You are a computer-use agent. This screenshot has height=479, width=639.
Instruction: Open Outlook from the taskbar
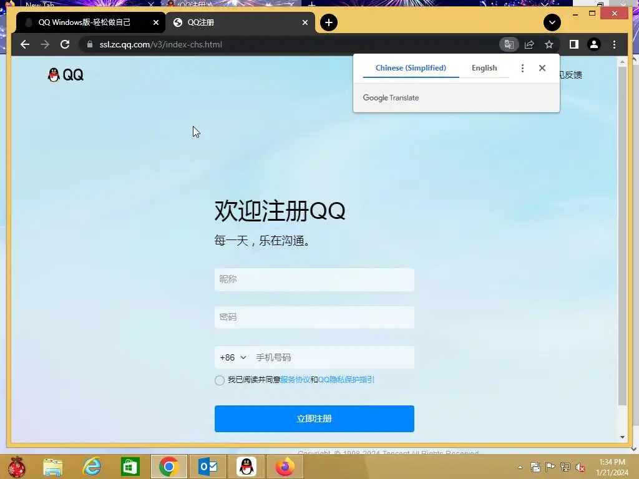(208, 467)
